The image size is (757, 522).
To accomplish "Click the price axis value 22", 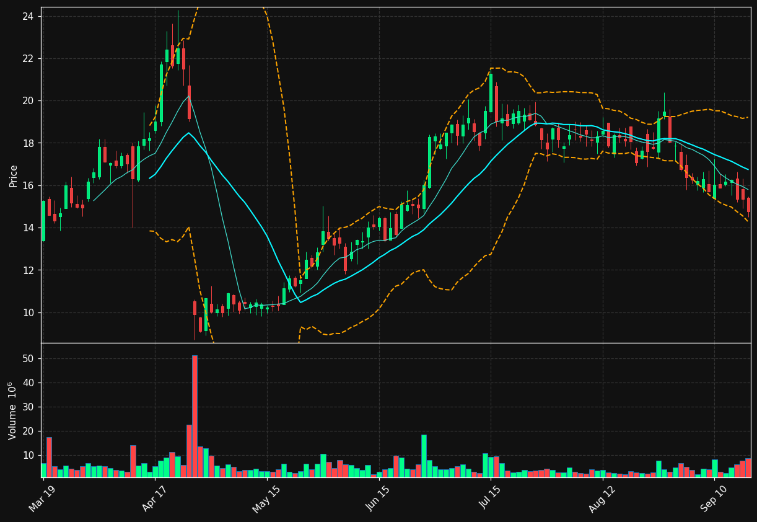I will point(27,59).
